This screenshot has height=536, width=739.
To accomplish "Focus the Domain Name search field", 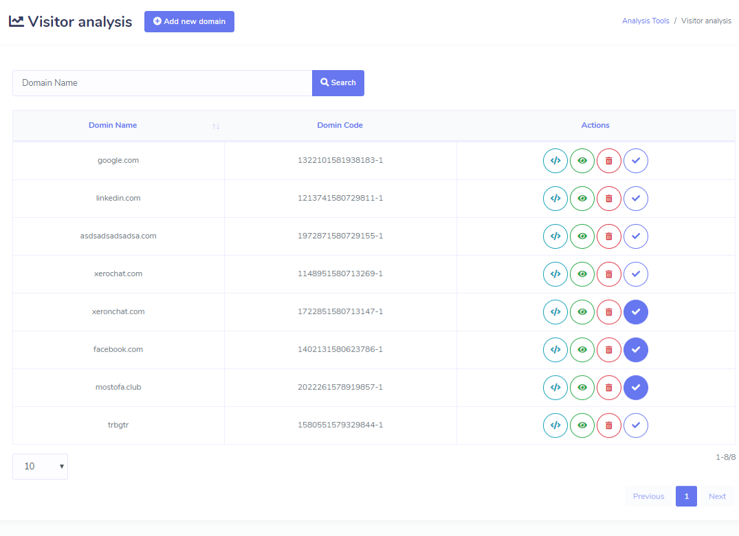I will click(x=162, y=83).
